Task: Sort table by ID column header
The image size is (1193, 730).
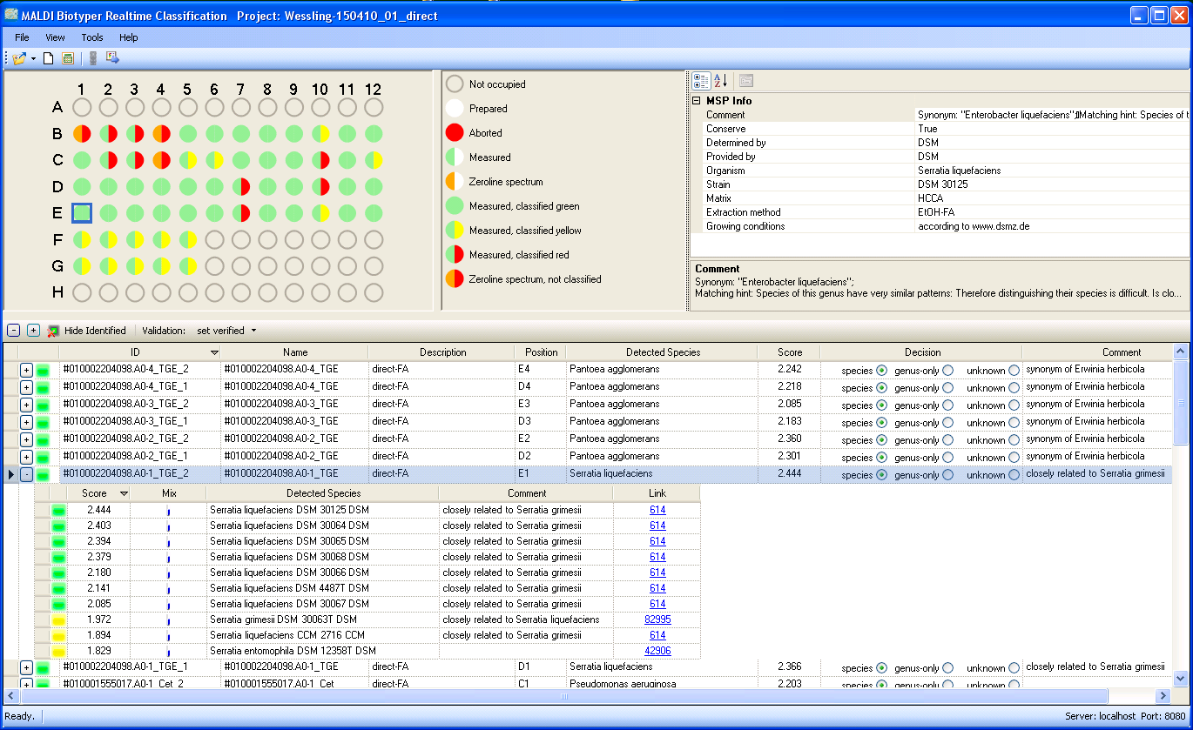Action: point(139,352)
